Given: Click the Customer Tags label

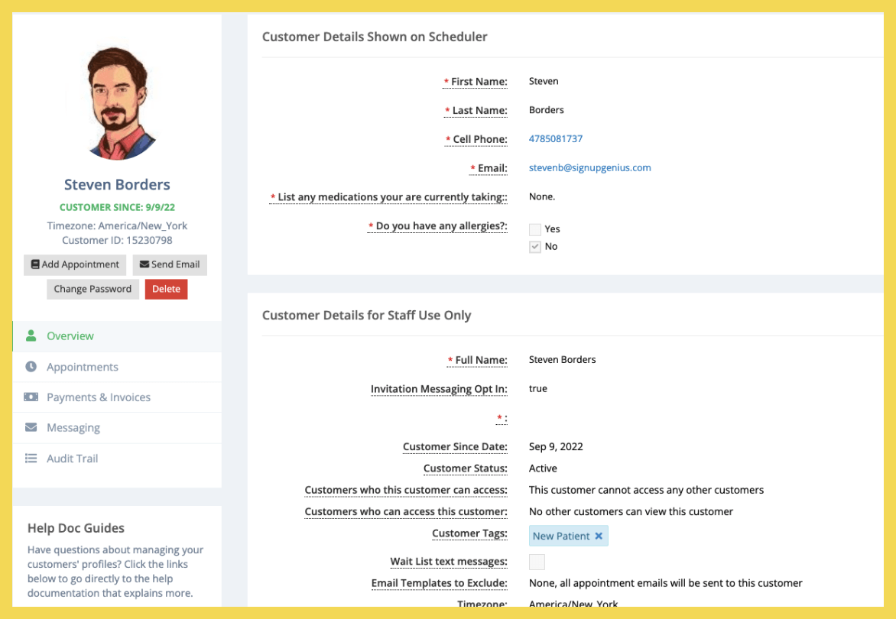Looking at the screenshot, I should 469,533.
